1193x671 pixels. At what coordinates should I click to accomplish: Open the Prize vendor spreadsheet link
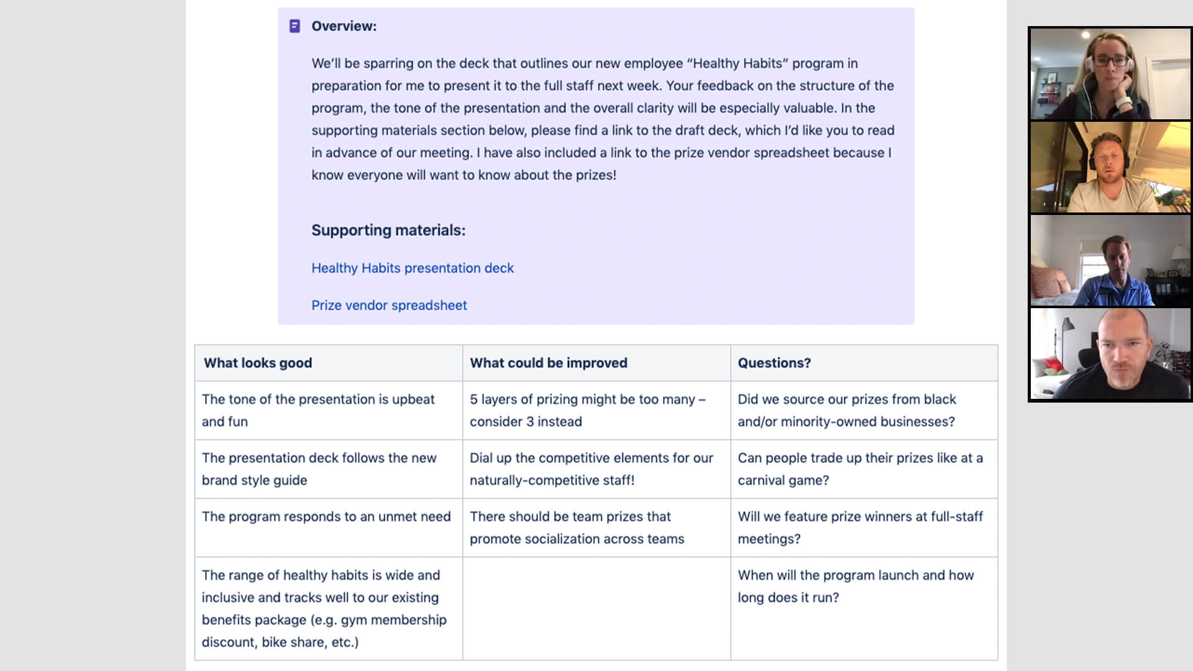[x=389, y=305]
